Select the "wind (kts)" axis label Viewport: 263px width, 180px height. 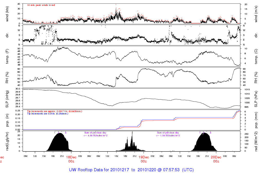[x=7, y=14]
